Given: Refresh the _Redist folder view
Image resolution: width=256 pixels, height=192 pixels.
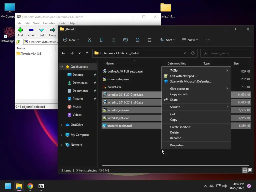Looking at the screenshot, I should pos(193,53).
